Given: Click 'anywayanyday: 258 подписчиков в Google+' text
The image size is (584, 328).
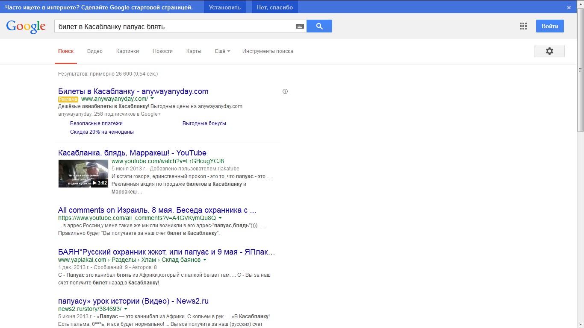Looking at the screenshot, I should click(x=109, y=114).
